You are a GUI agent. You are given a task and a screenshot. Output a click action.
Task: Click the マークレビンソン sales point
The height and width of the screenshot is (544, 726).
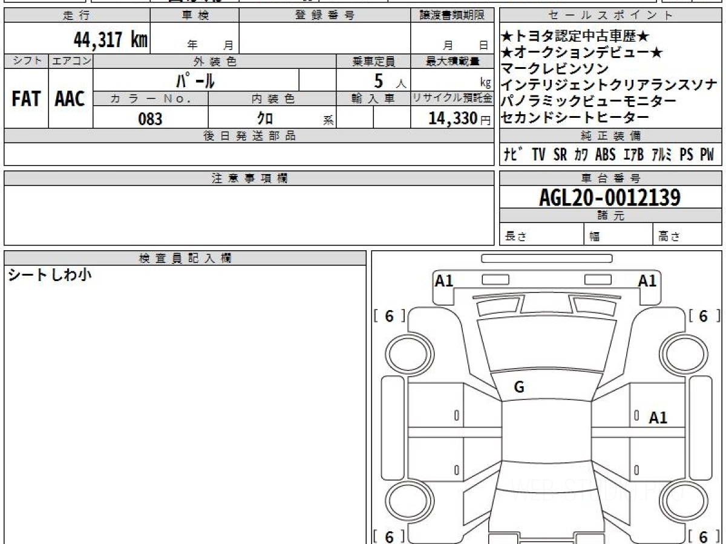point(555,69)
